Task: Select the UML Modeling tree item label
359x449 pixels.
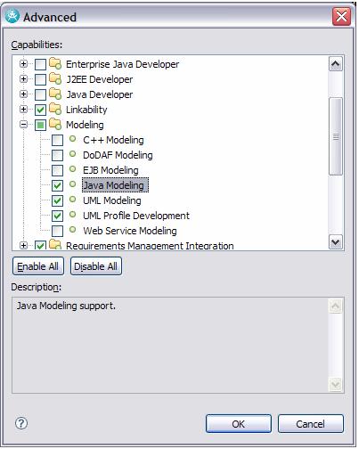Action: point(112,200)
